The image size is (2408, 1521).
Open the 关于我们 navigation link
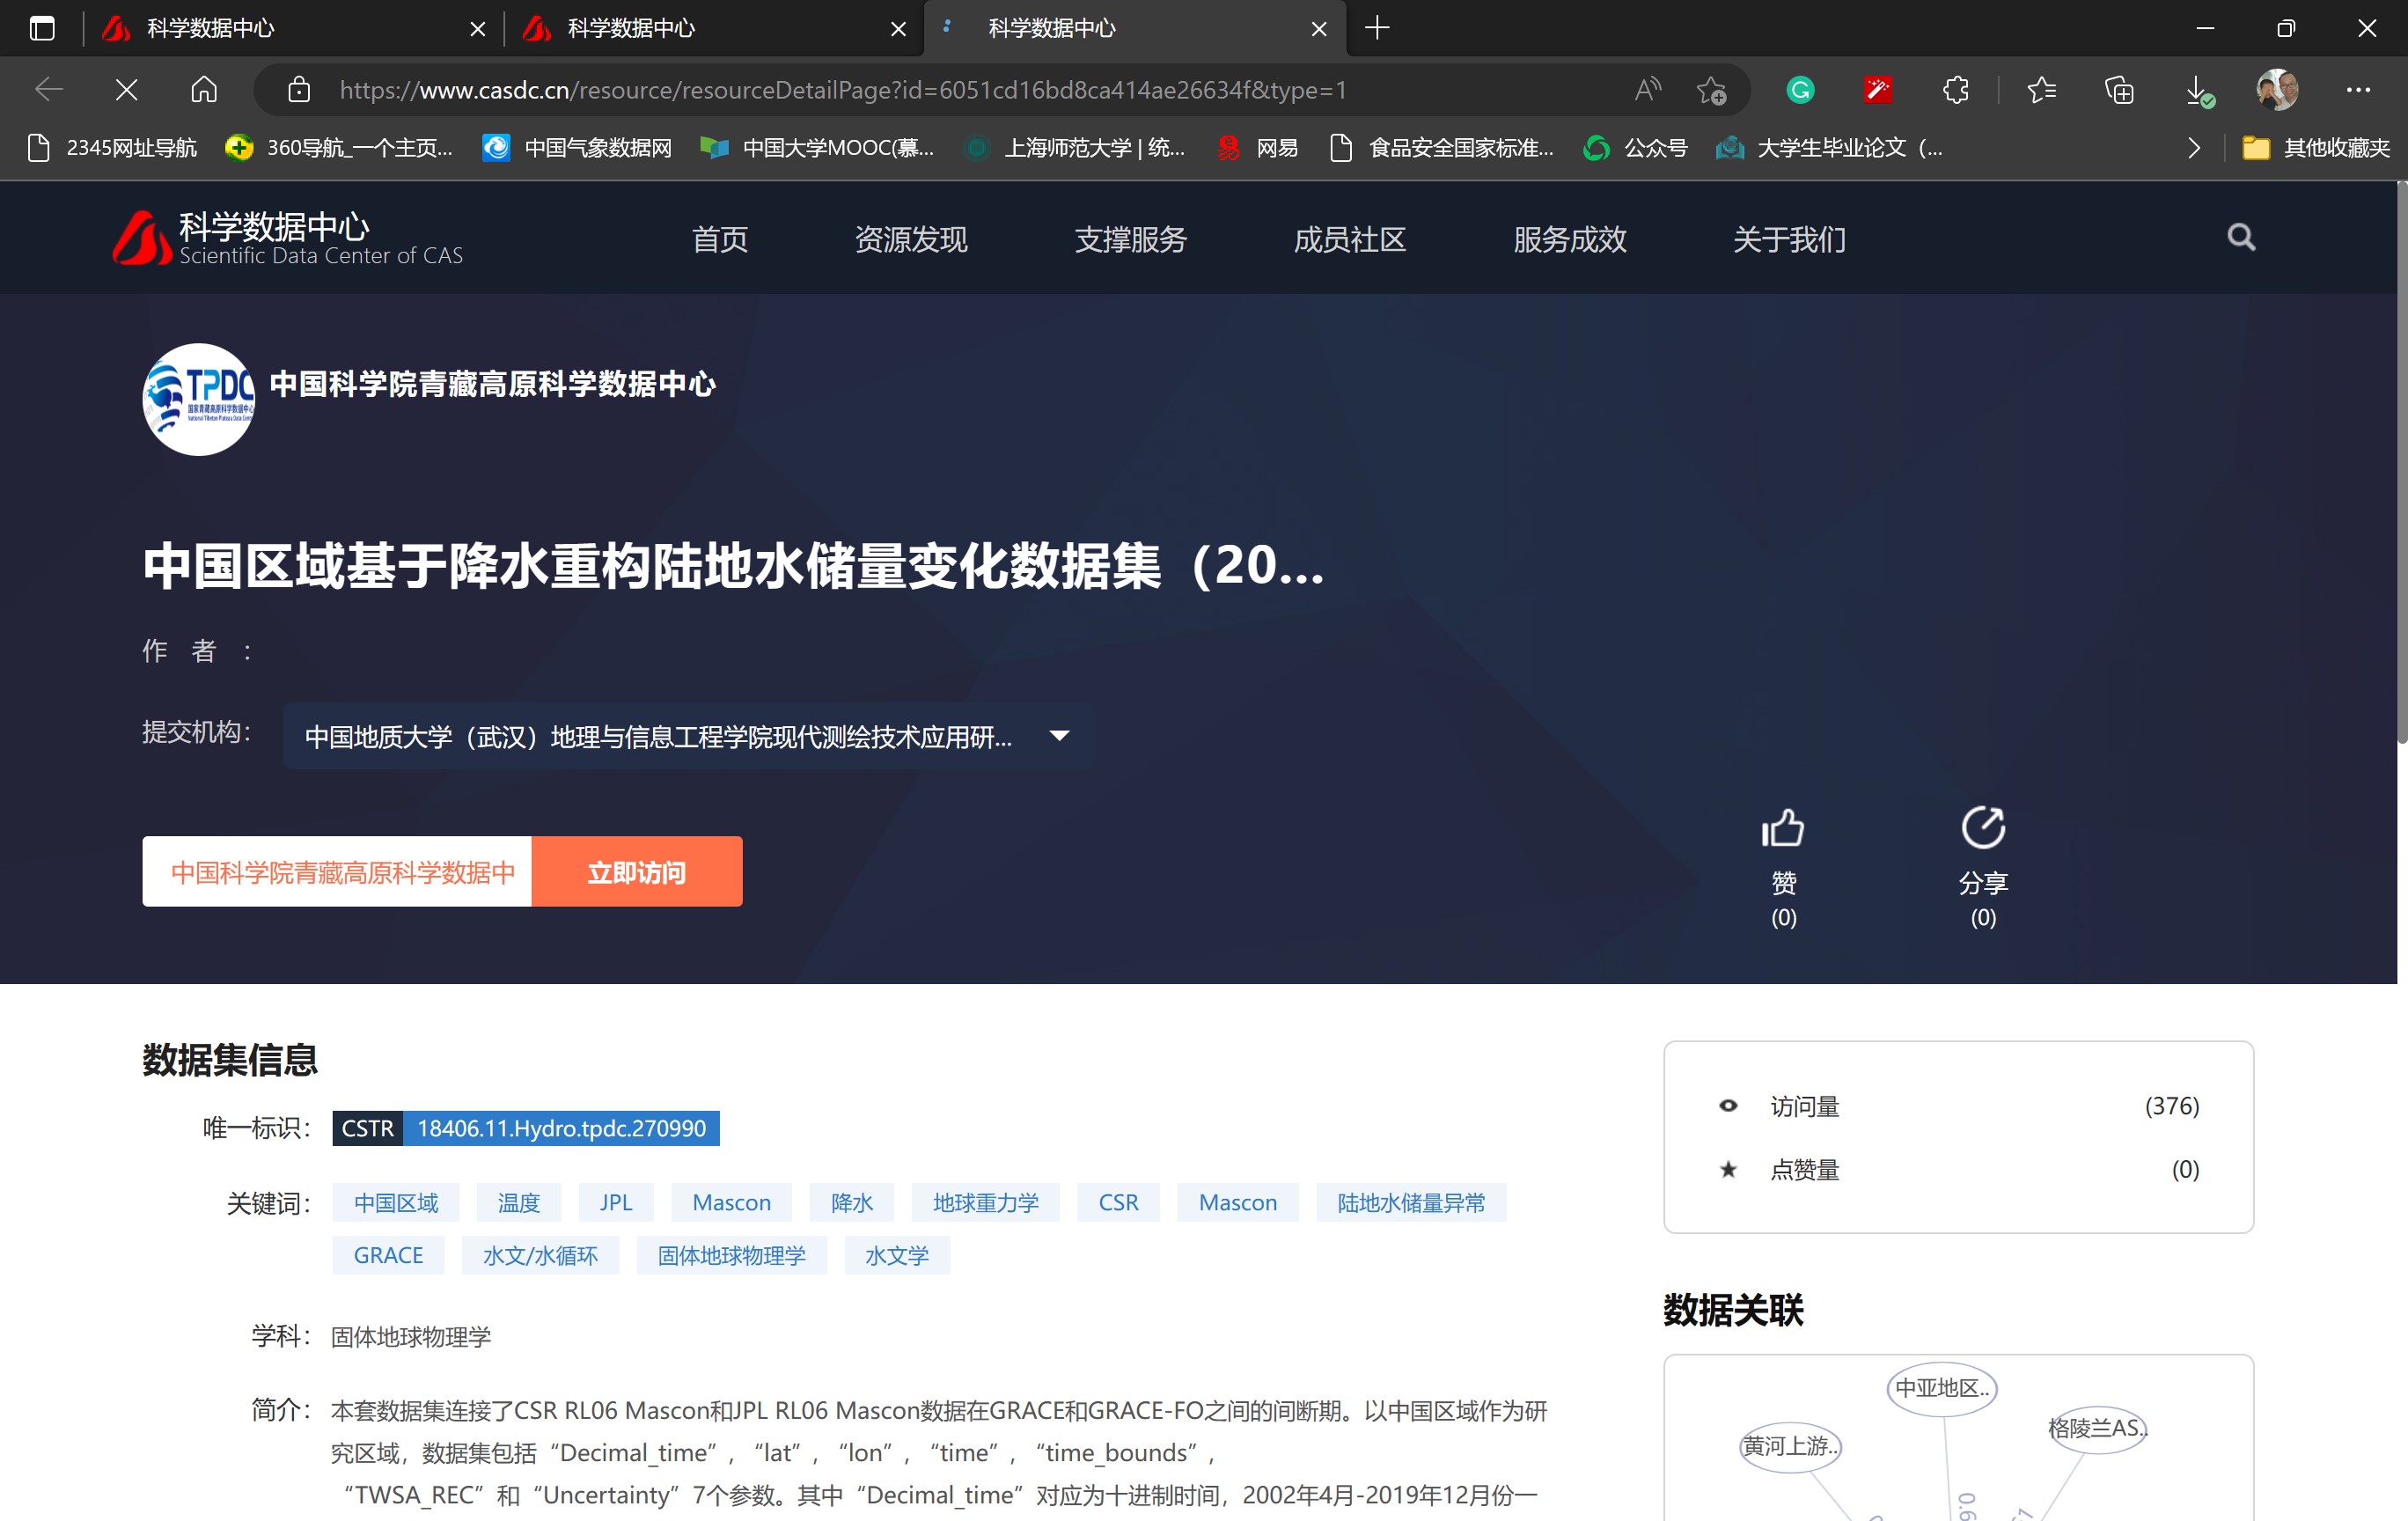pyautogui.click(x=1789, y=240)
